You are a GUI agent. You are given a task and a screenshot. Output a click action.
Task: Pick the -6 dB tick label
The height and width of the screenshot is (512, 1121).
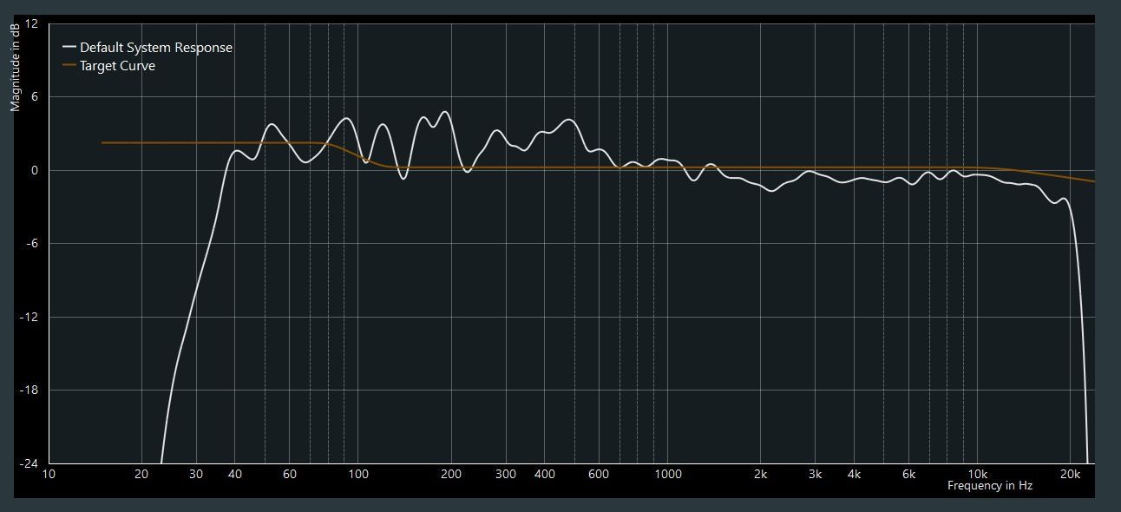click(x=31, y=244)
